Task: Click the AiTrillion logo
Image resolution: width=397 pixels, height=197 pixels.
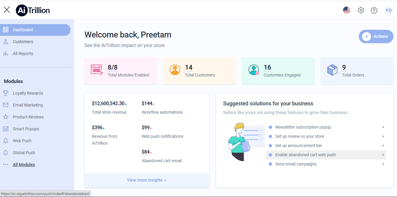Action: (33, 10)
